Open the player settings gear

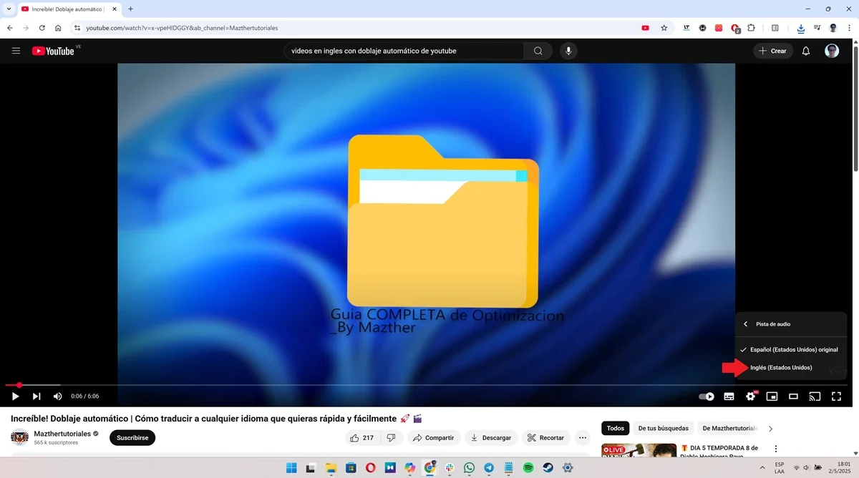[x=751, y=396]
